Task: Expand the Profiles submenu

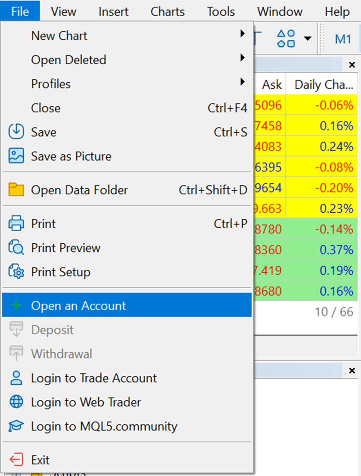Action: (x=242, y=82)
